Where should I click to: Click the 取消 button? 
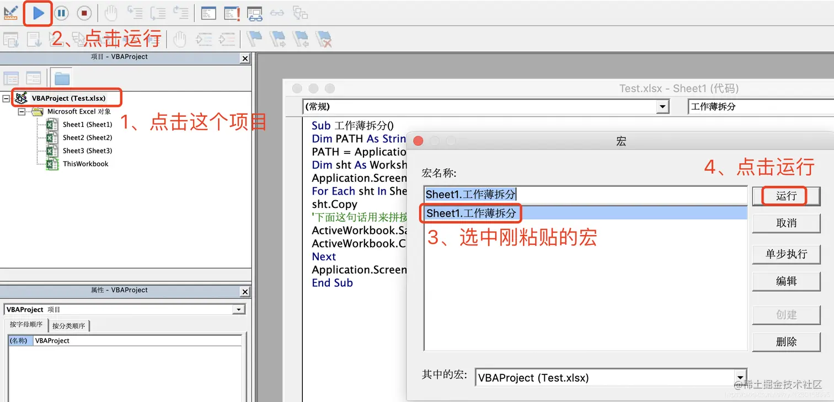click(x=786, y=223)
